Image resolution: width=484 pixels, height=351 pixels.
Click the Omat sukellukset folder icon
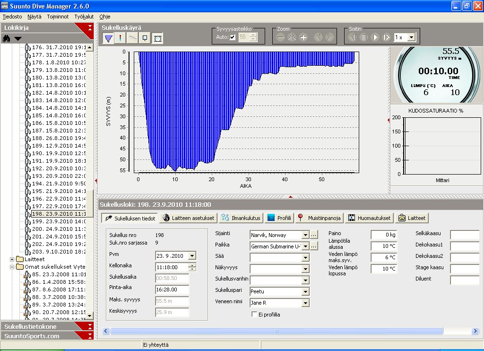[x=20, y=267]
